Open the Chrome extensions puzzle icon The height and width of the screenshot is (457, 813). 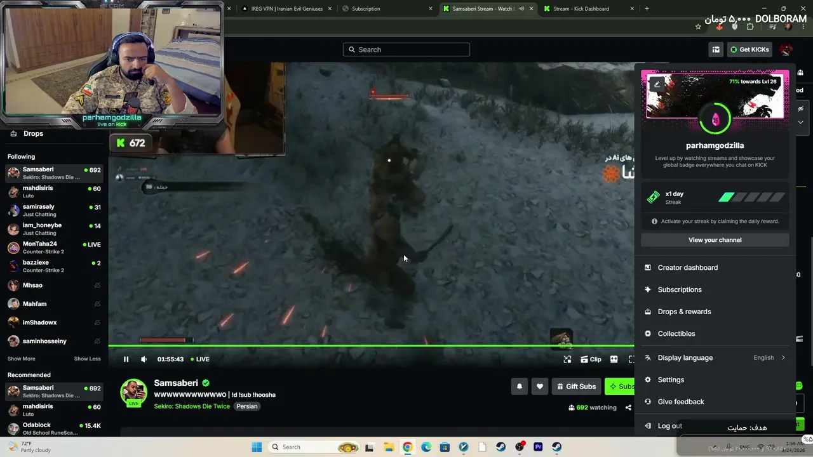(750, 27)
